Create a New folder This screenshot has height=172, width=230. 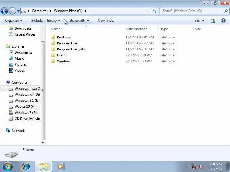pyautogui.click(x=106, y=21)
